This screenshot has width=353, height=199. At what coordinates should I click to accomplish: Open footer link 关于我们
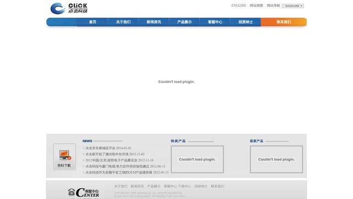[x=121, y=186]
